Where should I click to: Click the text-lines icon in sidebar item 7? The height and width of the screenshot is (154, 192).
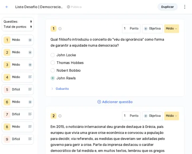coord(30,114)
